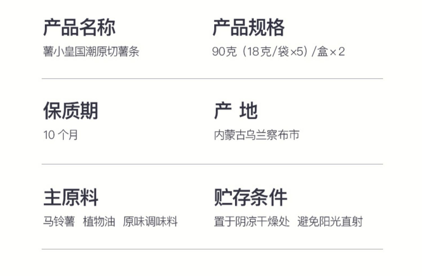422x276 pixels.
Task: Select the 避免阳光直射 storage text
Action: tap(330, 221)
